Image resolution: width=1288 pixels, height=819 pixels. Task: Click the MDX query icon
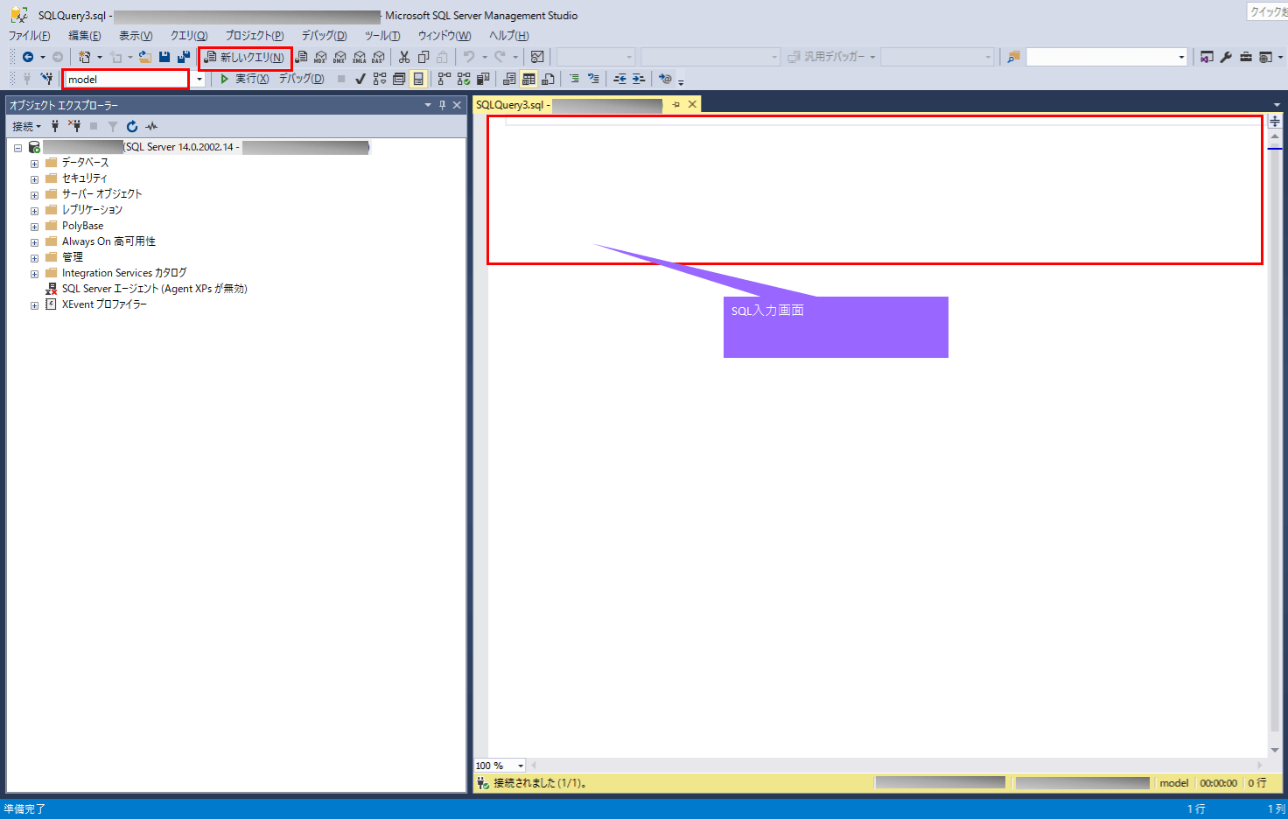tap(320, 57)
